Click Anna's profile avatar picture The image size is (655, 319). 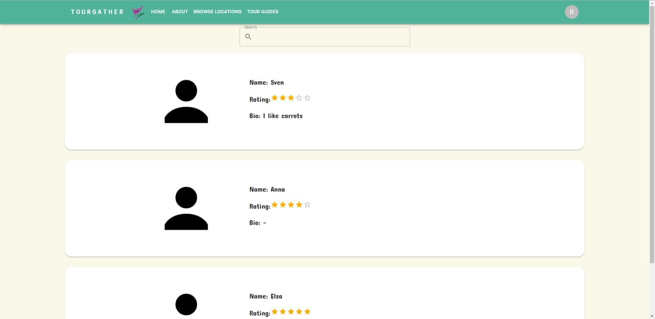point(186,208)
